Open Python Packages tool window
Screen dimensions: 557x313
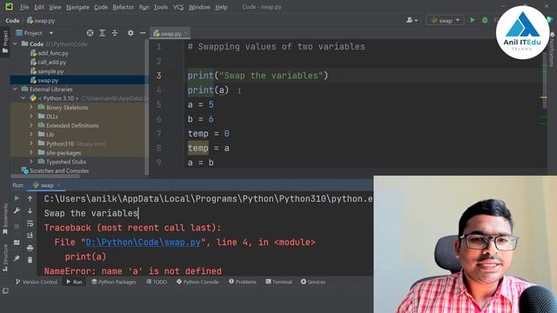[114, 282]
